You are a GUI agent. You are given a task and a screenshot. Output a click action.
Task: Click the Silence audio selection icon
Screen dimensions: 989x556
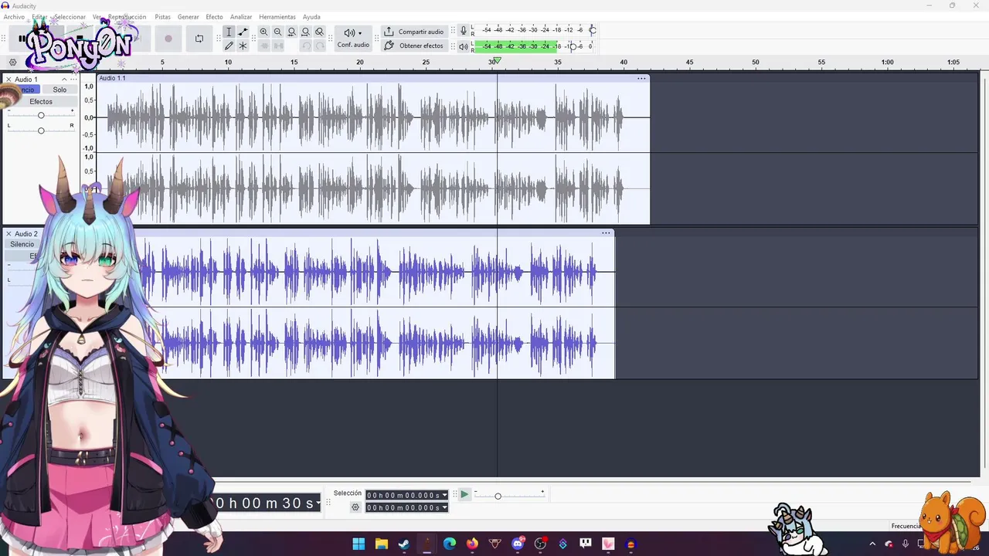point(278,46)
